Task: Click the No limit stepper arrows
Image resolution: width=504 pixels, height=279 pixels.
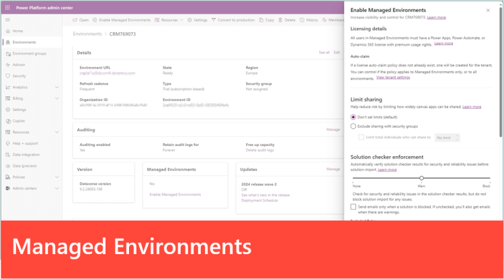Action: [457, 138]
